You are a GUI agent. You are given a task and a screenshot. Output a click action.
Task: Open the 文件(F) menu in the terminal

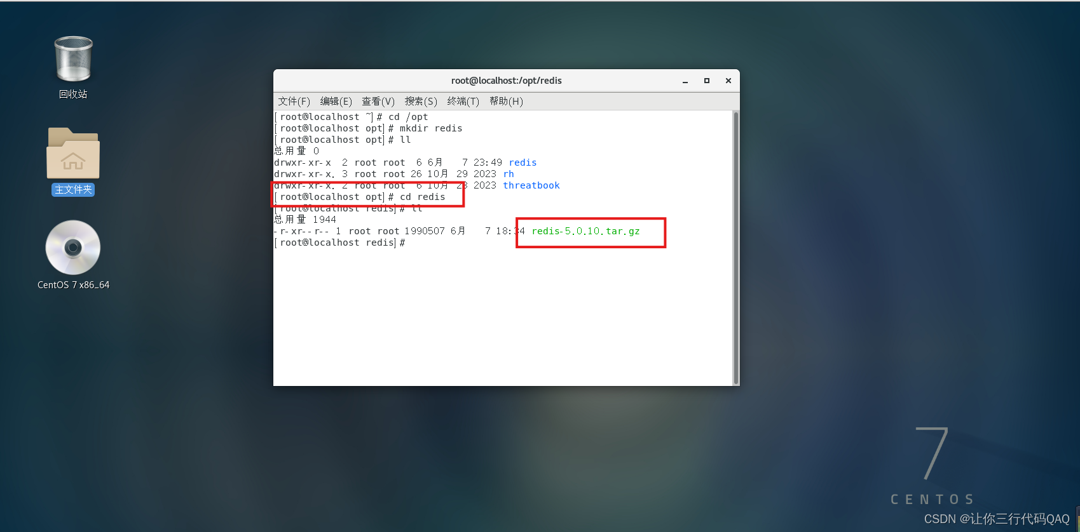click(294, 102)
